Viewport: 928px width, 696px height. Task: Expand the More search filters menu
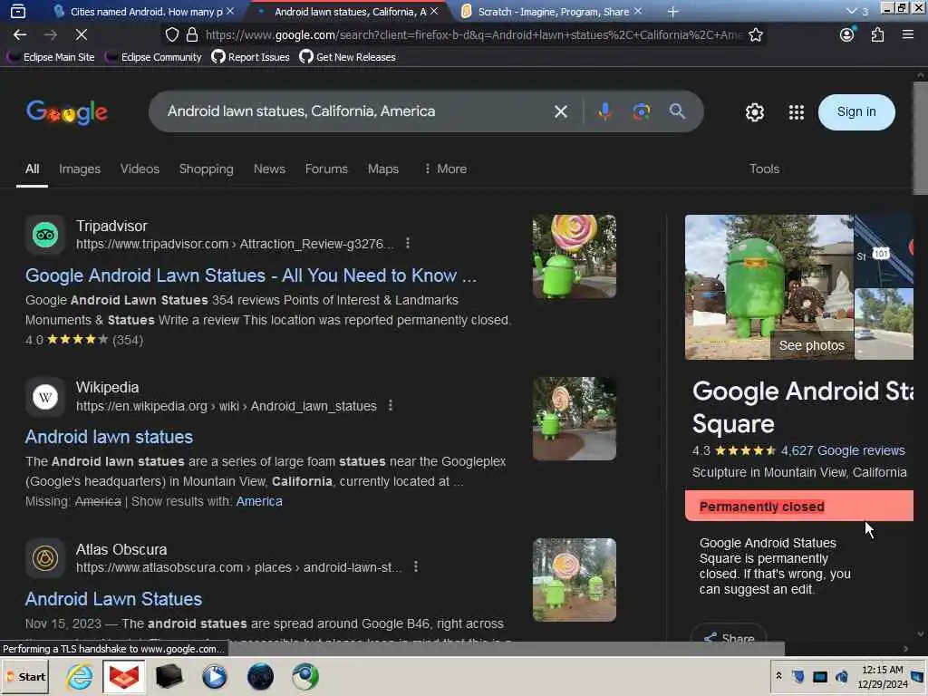click(446, 169)
